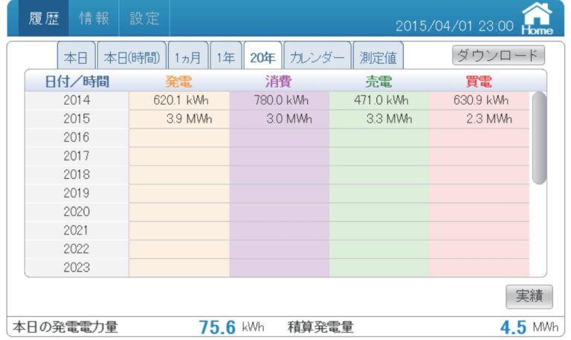Select the 2015 year row label
This screenshot has width=571, height=340.
[77, 119]
